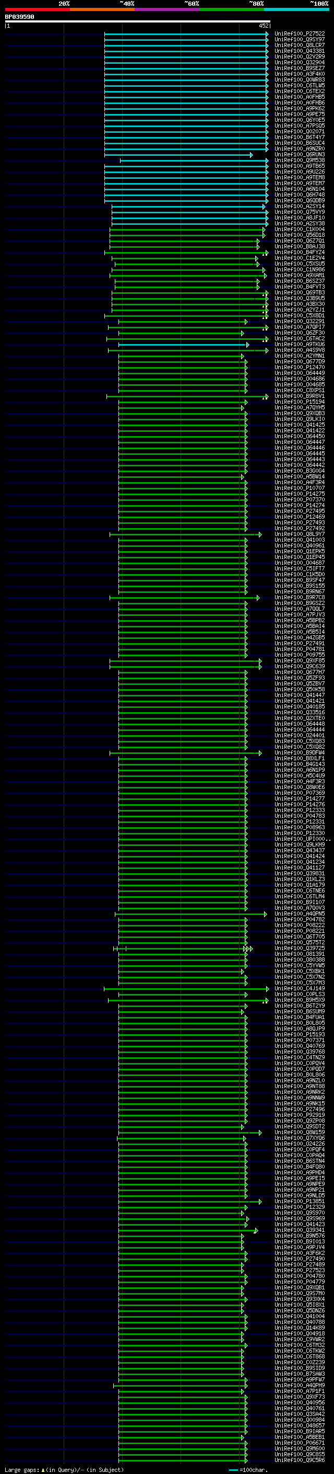334x1474 pixels.
Task: Click the label UniRef100_P15194
Action: pyautogui.click(x=299, y=402)
